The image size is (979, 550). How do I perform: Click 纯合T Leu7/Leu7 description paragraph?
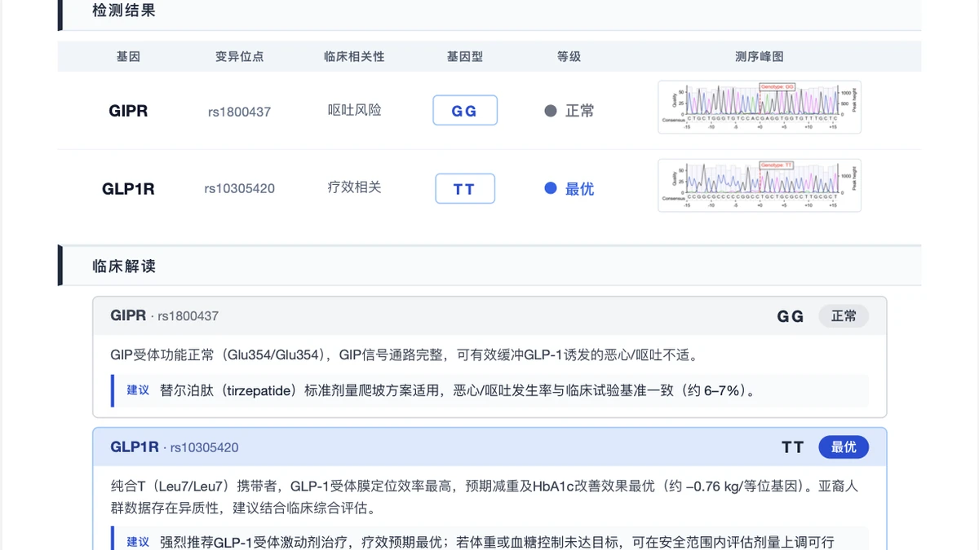click(x=485, y=497)
